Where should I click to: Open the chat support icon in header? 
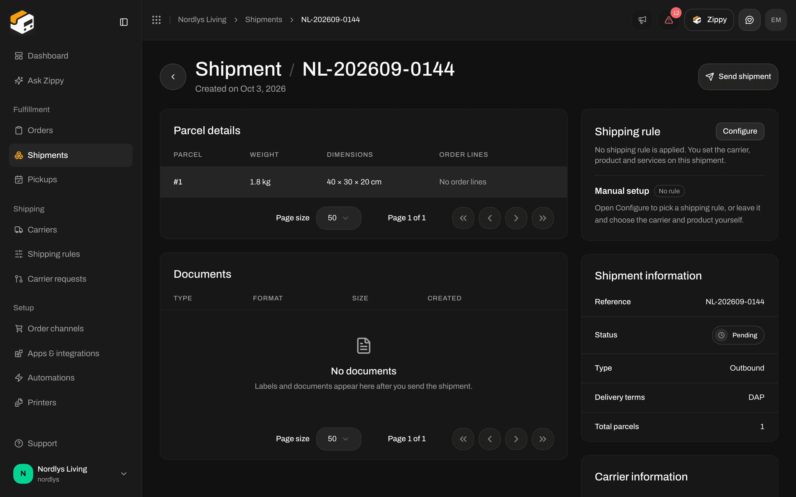(749, 20)
